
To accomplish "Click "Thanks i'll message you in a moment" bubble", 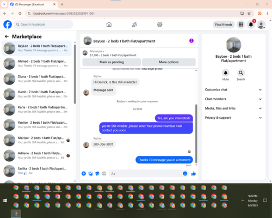I will pos(164,160).
